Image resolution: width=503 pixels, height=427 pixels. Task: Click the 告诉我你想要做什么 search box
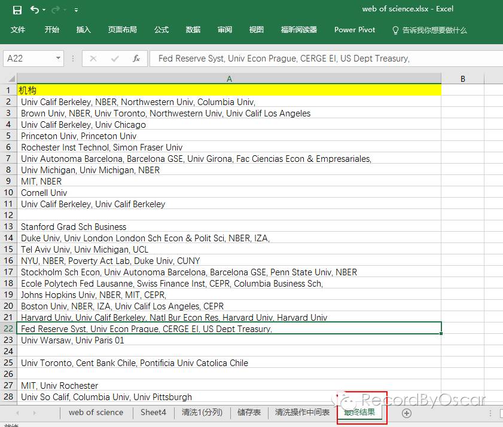click(x=429, y=30)
